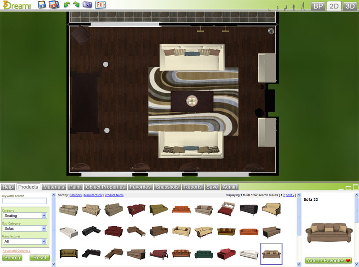Viewport: 359px width, 267px height.
Task: Click the blue Save floppy disk icon
Action: pos(42,5)
